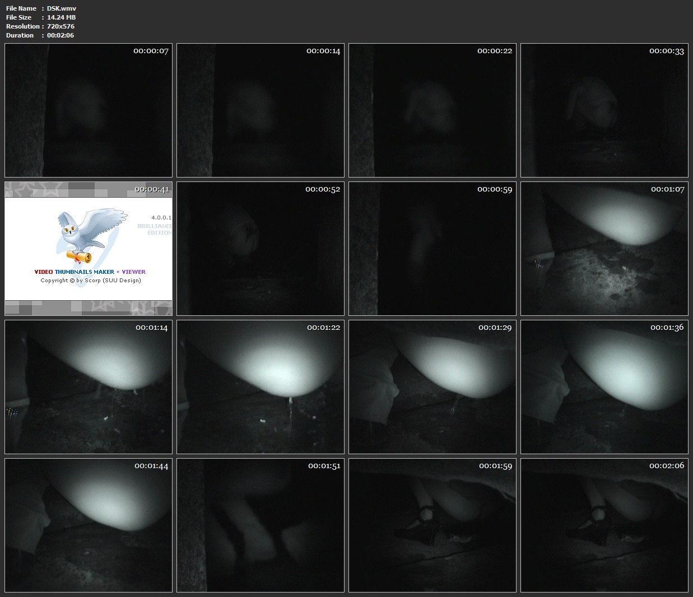Image resolution: width=693 pixels, height=597 pixels.
Task: Click the frame labeled 00:00:59
Action: [432, 249]
